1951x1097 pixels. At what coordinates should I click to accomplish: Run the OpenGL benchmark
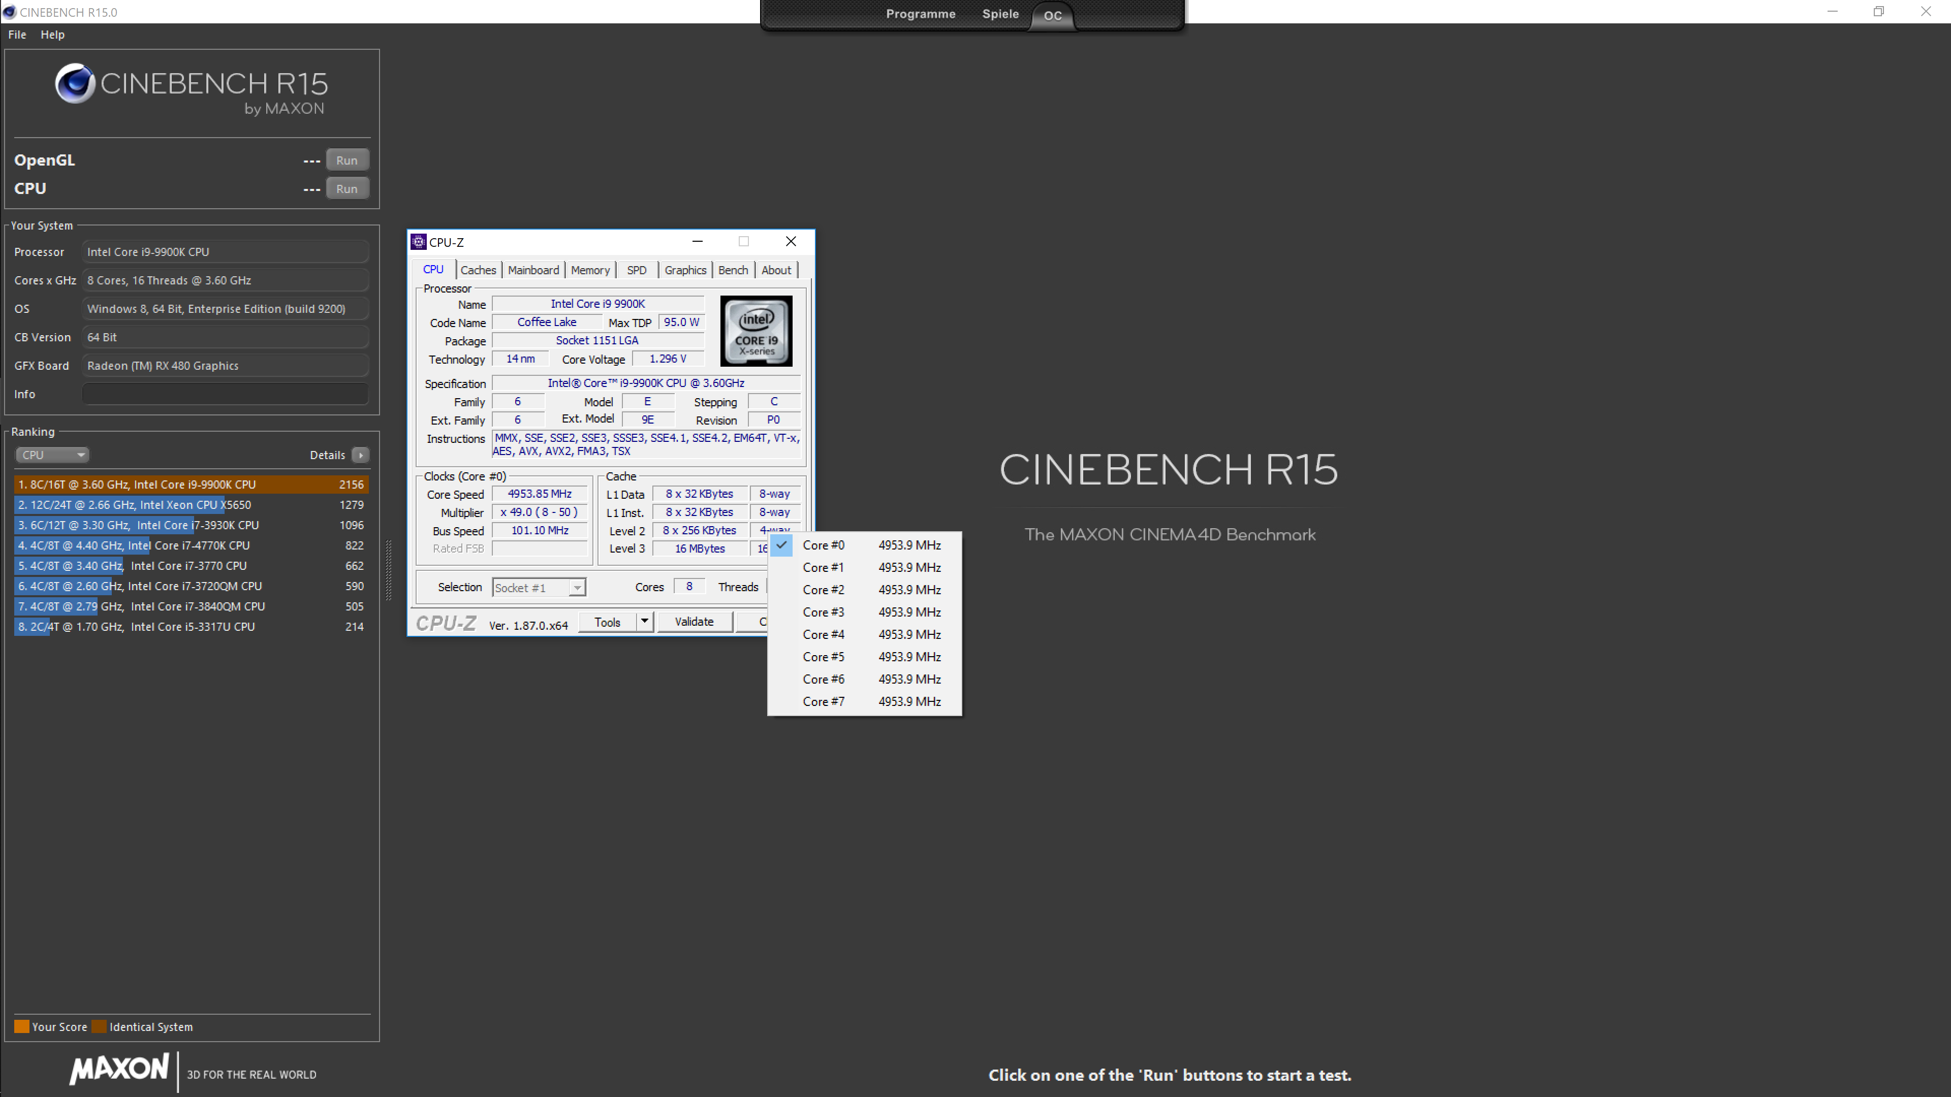pos(347,160)
